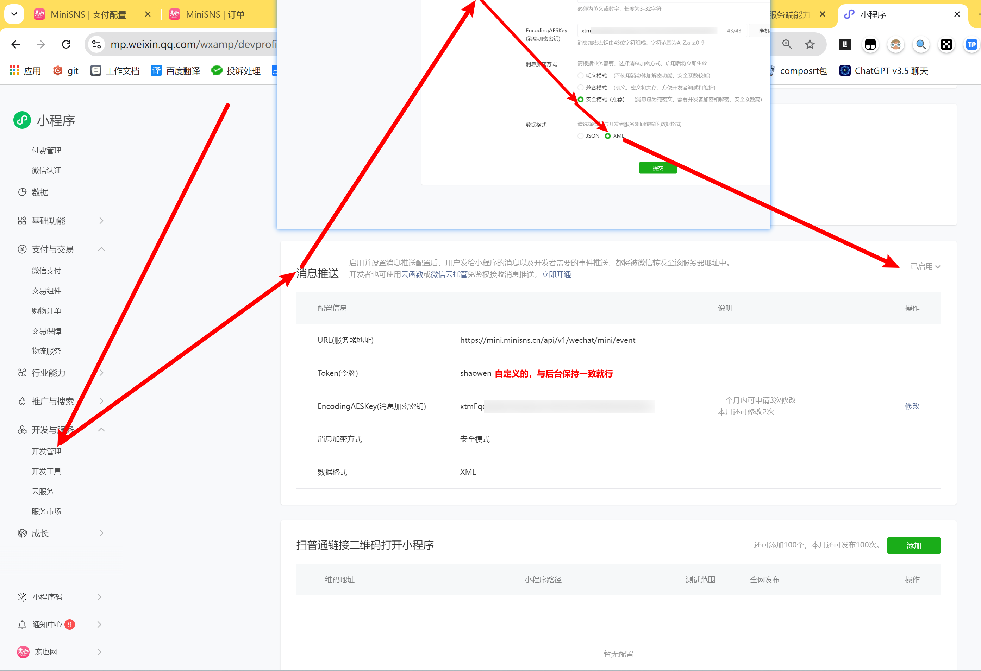Open the glasses avatar extension icon

click(x=896, y=44)
